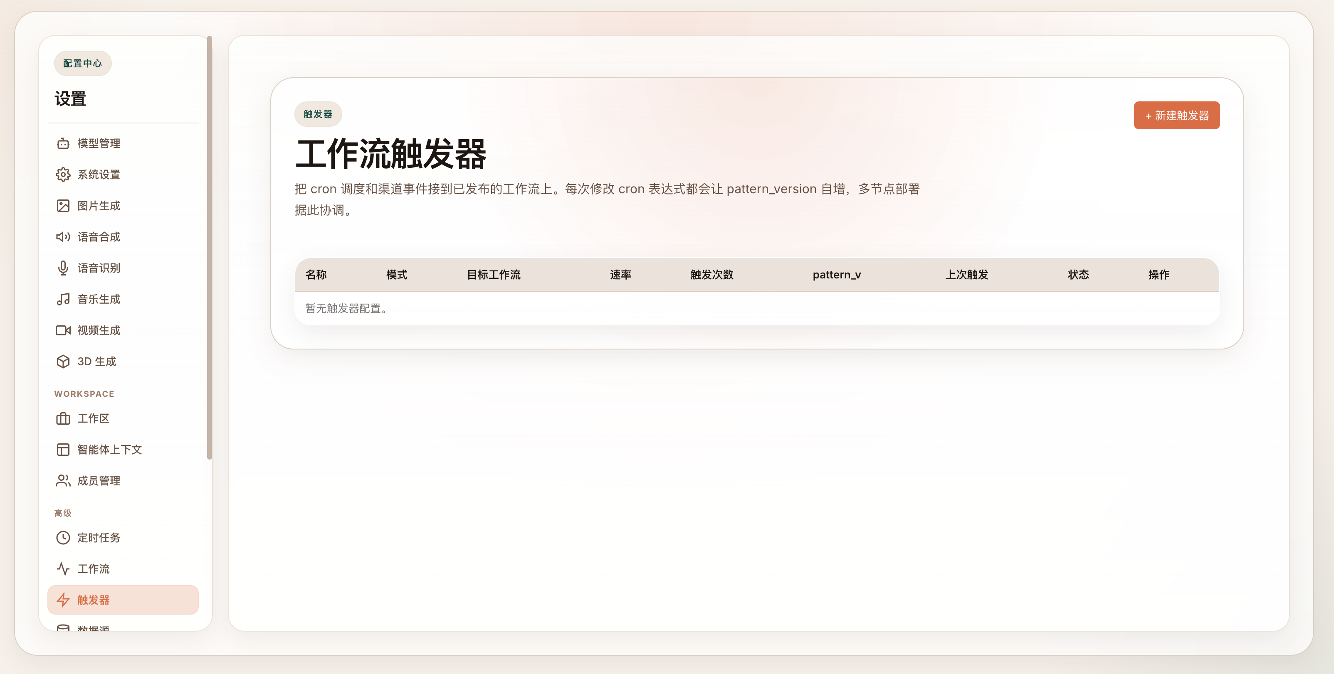Click the 配置中心 badge
The image size is (1334, 674).
[x=82, y=63]
